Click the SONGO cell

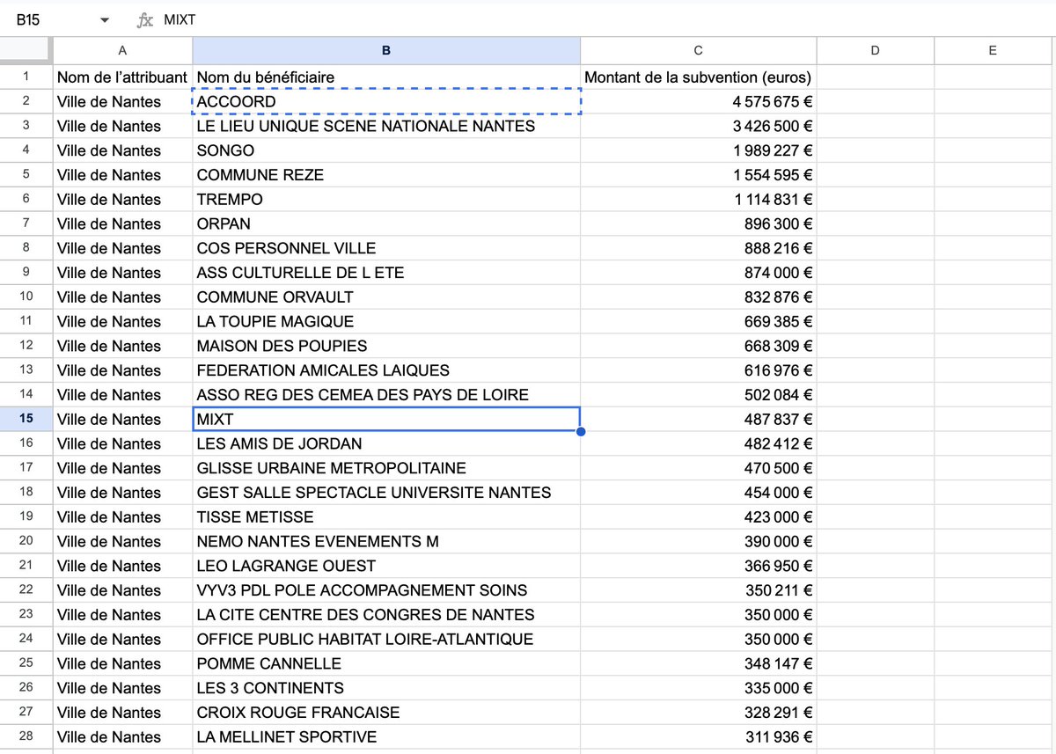click(x=386, y=150)
